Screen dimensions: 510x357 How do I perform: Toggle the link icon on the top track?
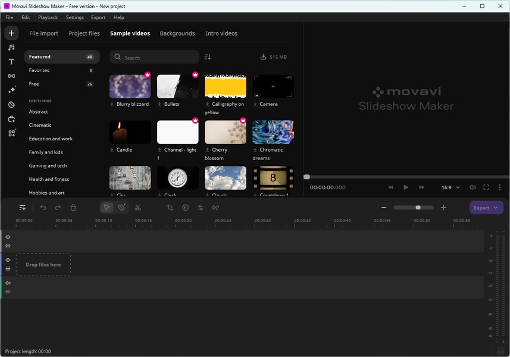pyautogui.click(x=8, y=246)
